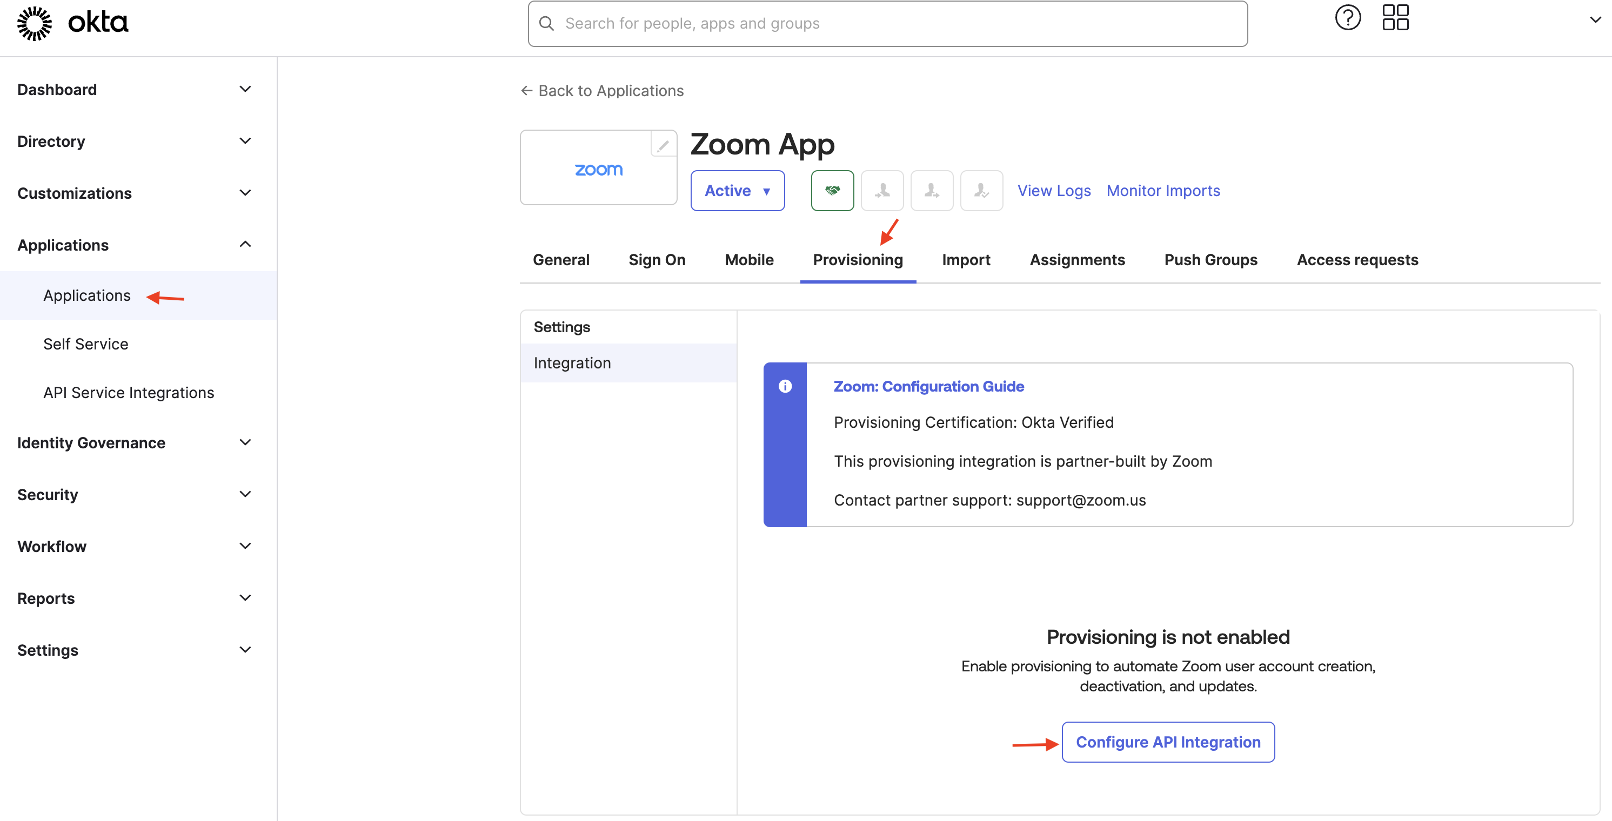
Task: Open the help question mark icon
Action: coord(1347,17)
